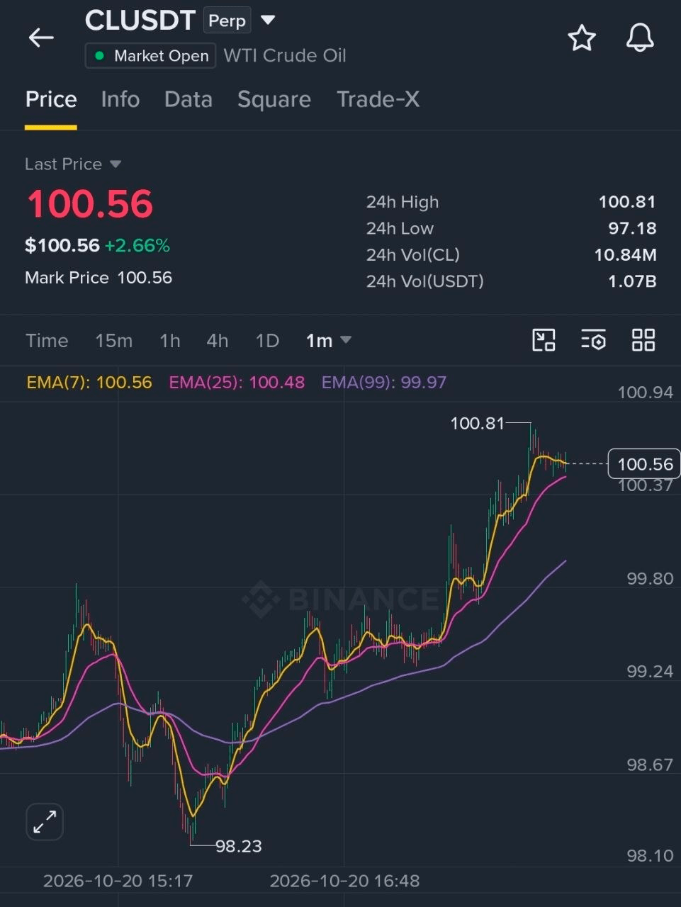
Task: Switch to the Info tab
Action: click(x=120, y=99)
